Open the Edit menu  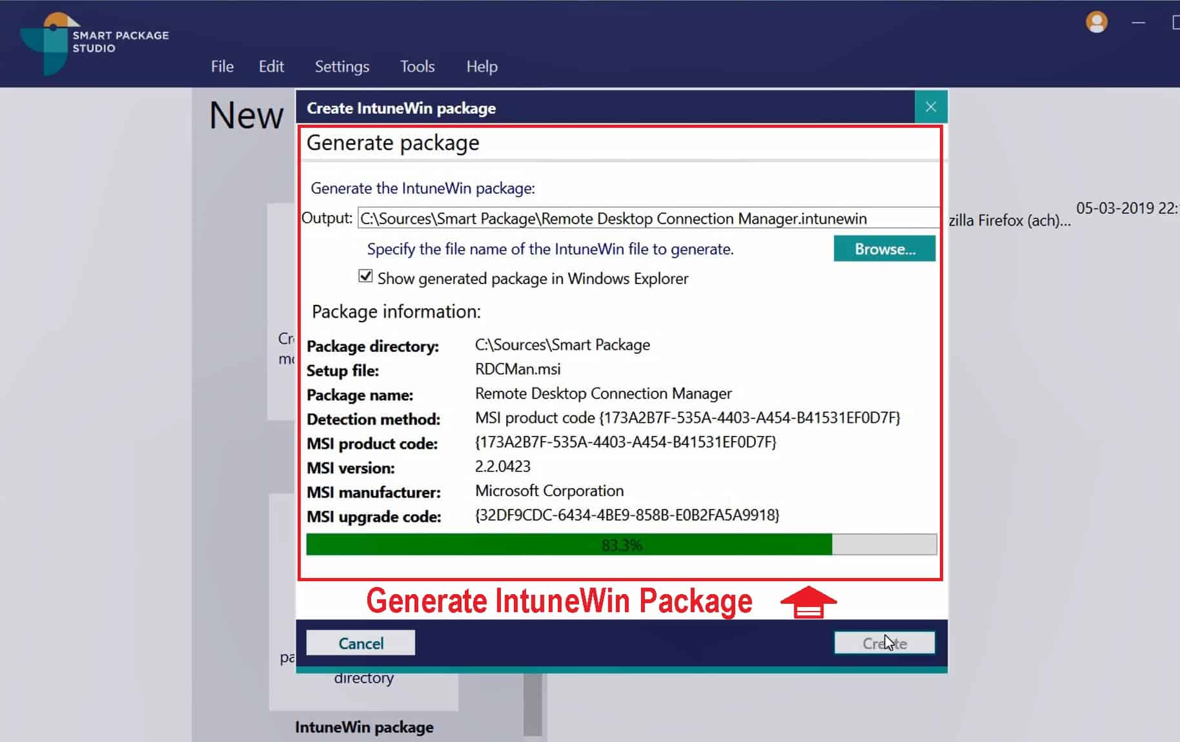tap(271, 67)
